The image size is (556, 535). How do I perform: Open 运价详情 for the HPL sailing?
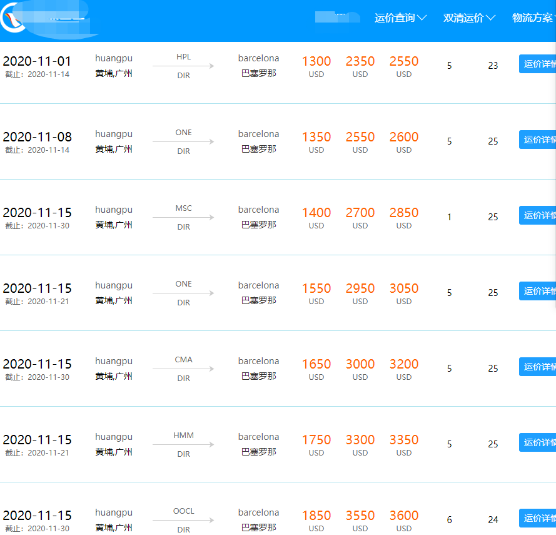click(537, 64)
